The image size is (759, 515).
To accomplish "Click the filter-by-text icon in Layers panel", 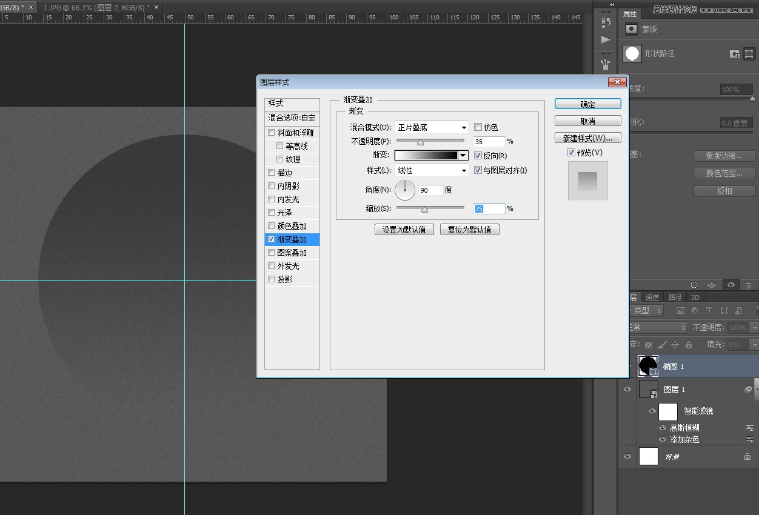I will pyautogui.click(x=709, y=310).
